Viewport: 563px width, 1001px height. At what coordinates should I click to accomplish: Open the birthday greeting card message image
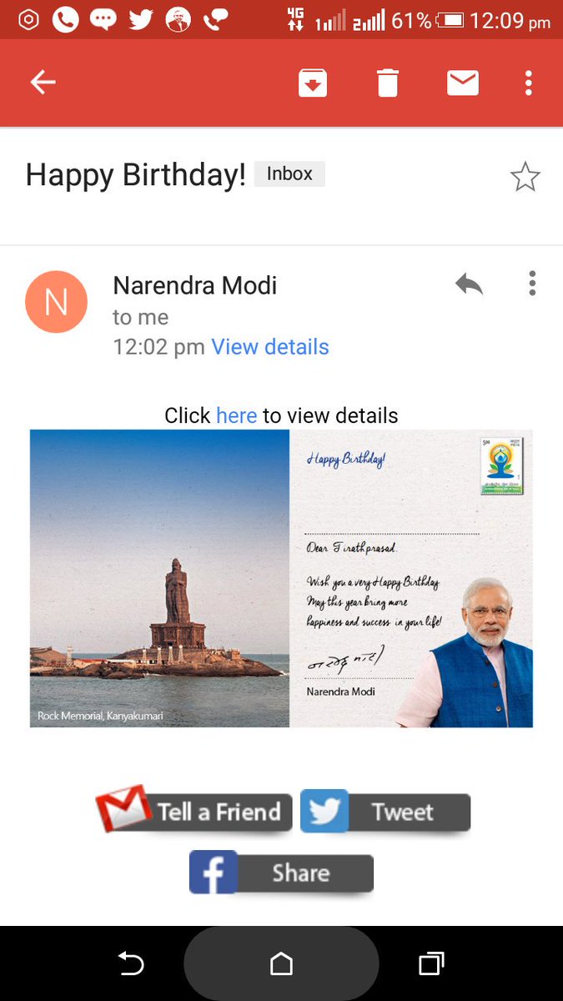(411, 578)
